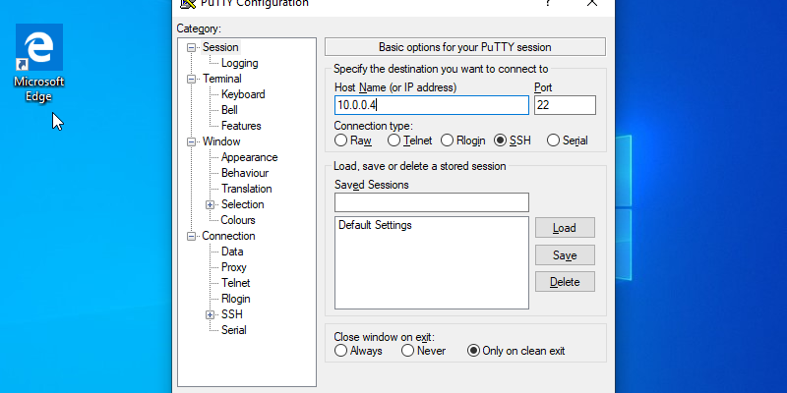Open the Proxy settings category

(233, 267)
